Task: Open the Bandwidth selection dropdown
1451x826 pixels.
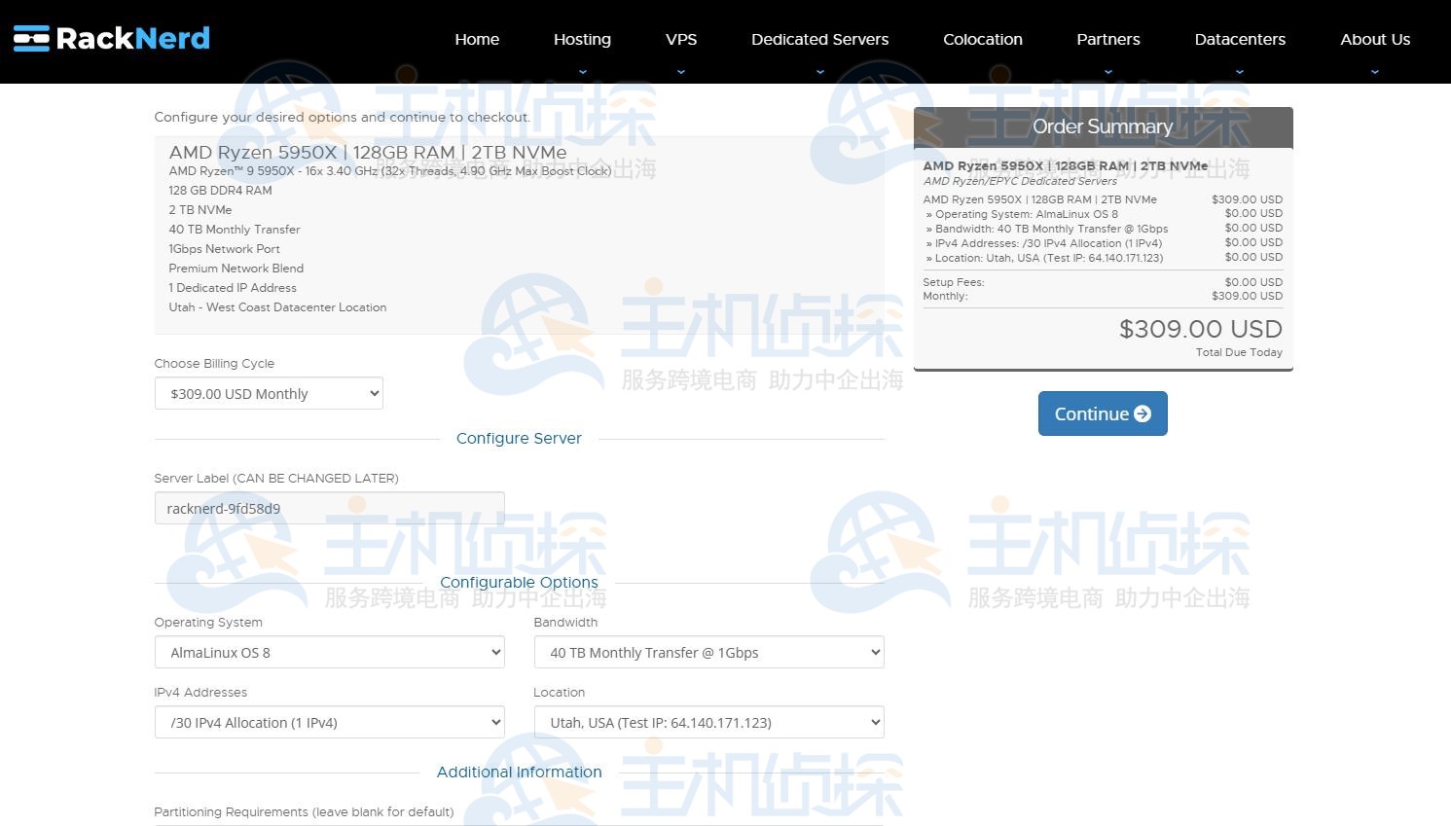Action: pos(708,653)
